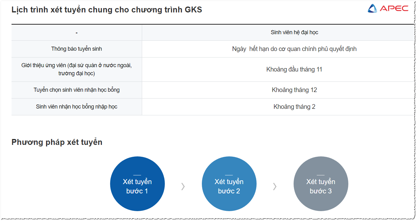Select the Xét tuyển bước 2 circle
Image resolution: width=418 pixels, height=222 pixels.
(229, 184)
